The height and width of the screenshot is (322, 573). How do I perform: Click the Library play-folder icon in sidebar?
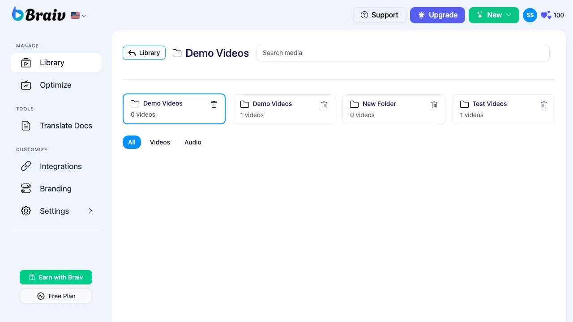26,63
